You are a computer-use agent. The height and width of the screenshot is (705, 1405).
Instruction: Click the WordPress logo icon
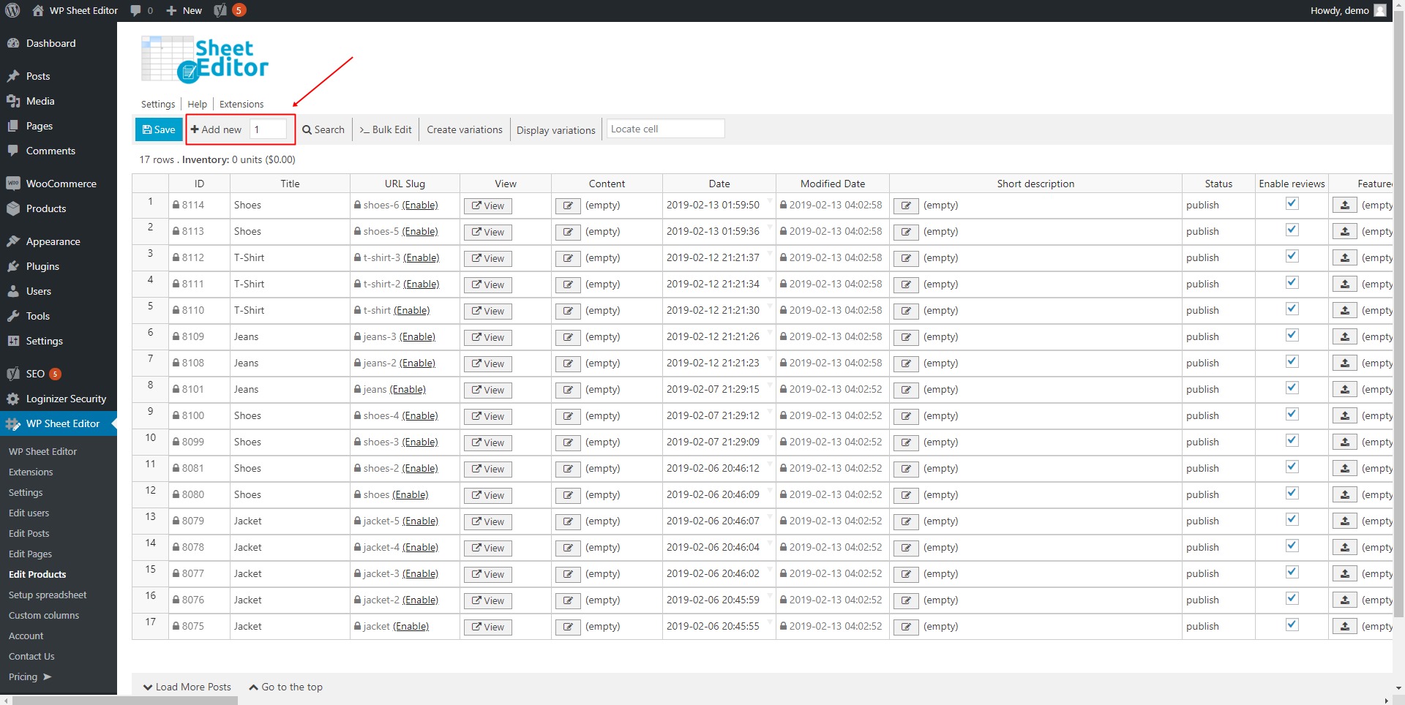[12, 10]
